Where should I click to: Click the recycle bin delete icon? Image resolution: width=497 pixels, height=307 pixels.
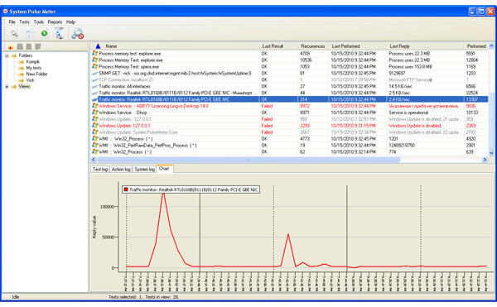click(60, 33)
